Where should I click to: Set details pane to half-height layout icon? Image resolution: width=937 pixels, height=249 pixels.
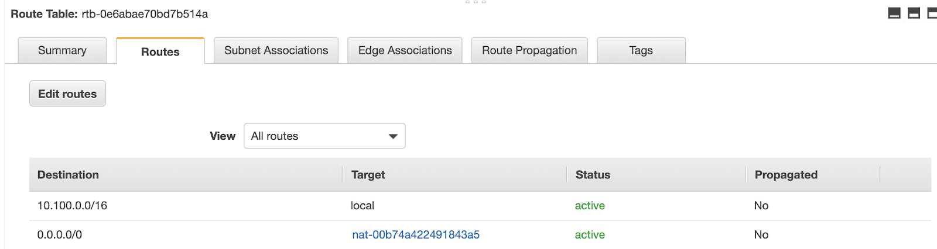pos(914,13)
